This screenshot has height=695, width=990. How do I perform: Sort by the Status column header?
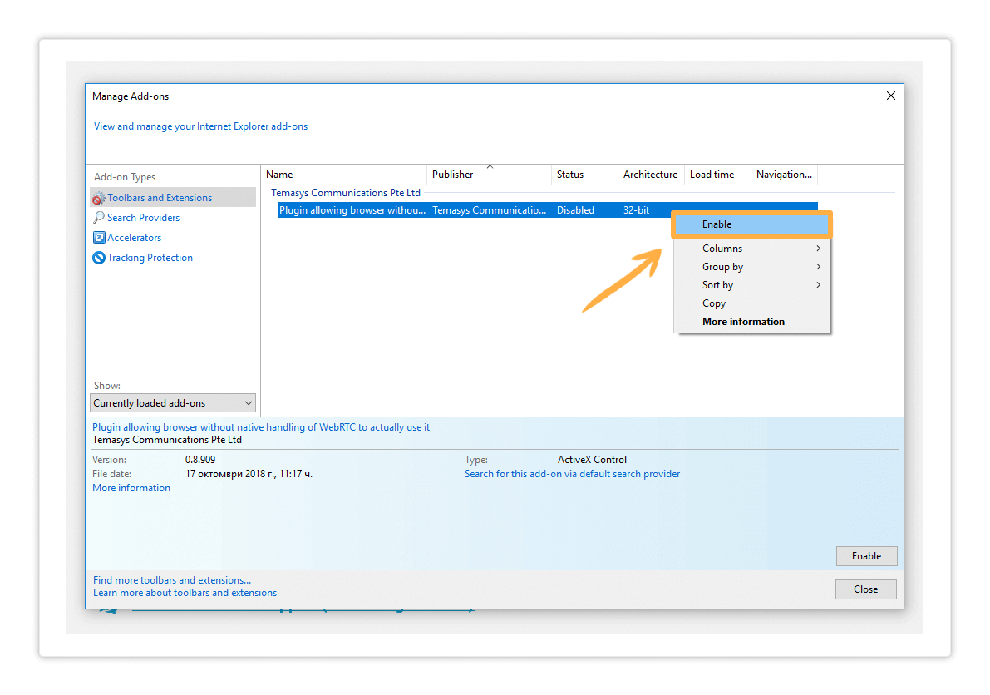coord(584,175)
